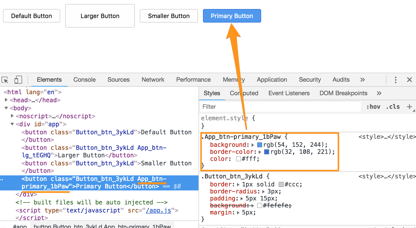This screenshot has width=416, height=228.
Task: Select the html lang="en" node
Action: (x=33, y=92)
